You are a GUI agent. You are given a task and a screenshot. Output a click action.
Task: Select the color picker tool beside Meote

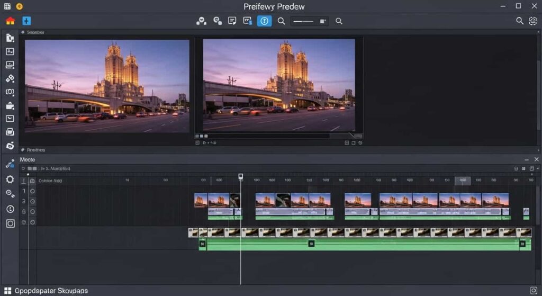10,164
